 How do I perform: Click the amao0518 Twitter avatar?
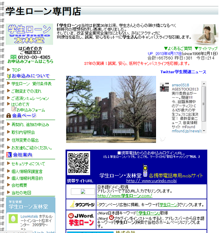(164, 87)
